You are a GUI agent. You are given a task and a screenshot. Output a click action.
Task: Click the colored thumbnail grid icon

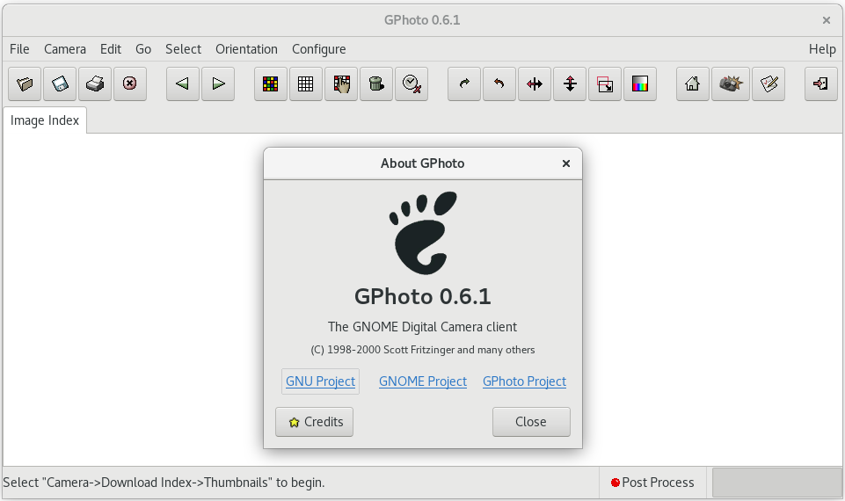coord(271,84)
